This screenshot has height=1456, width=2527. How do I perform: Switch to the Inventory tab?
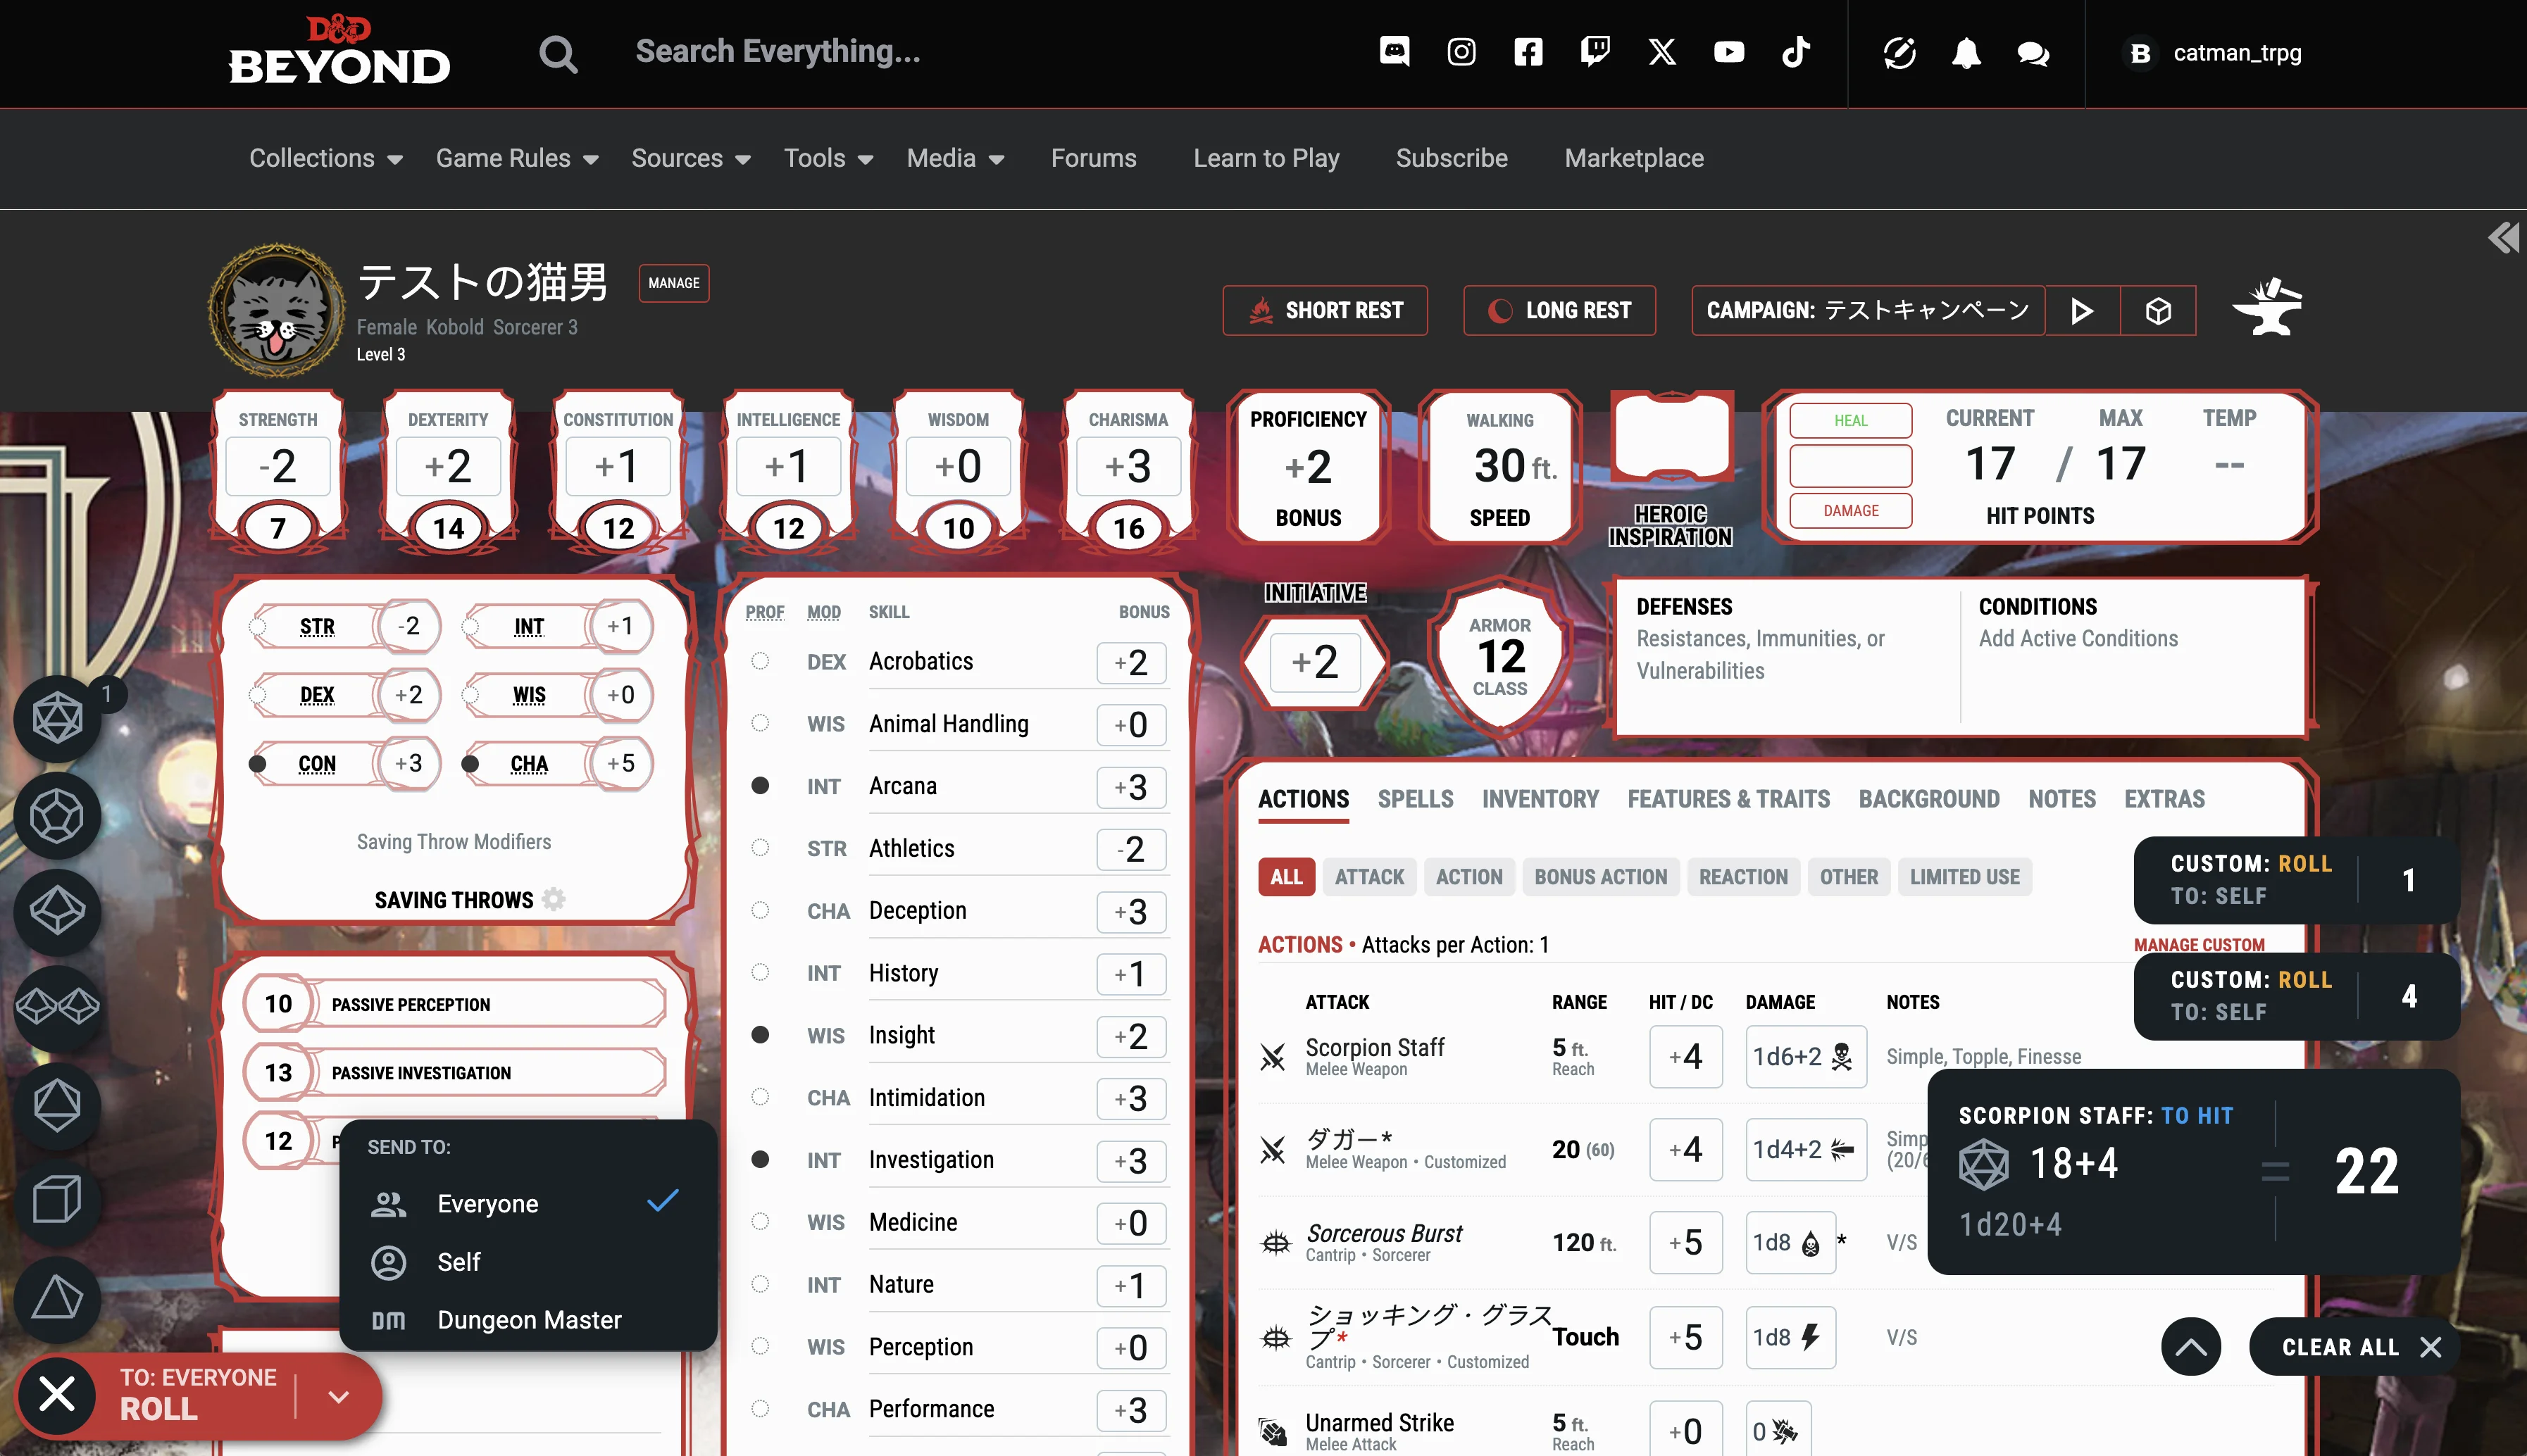coord(1540,799)
